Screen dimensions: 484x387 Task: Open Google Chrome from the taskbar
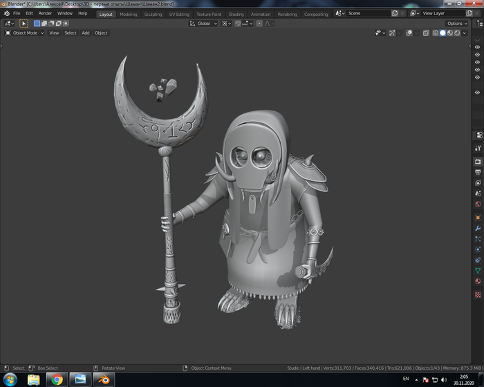click(57, 379)
